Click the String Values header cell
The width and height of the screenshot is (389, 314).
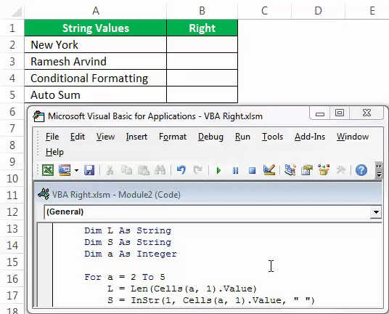tap(96, 28)
